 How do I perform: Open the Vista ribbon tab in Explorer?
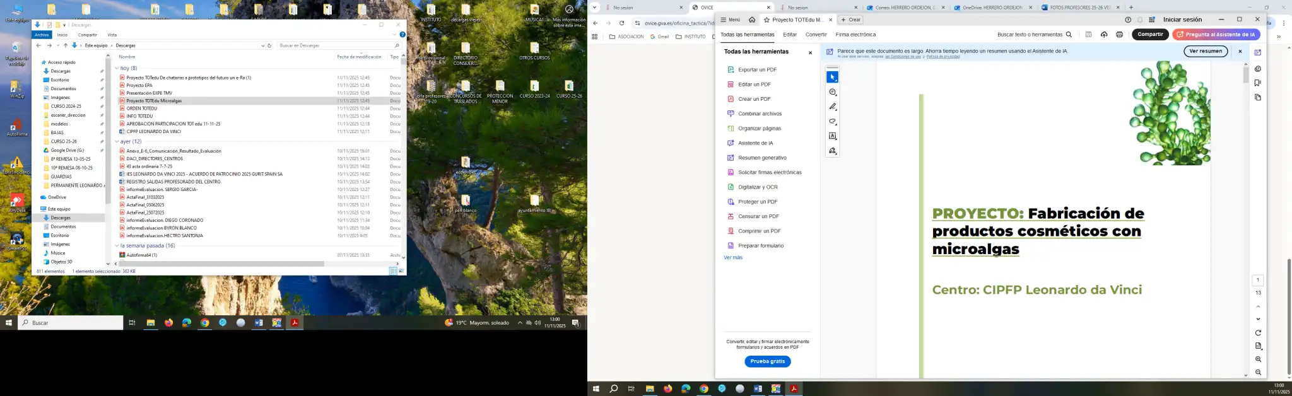pos(112,35)
